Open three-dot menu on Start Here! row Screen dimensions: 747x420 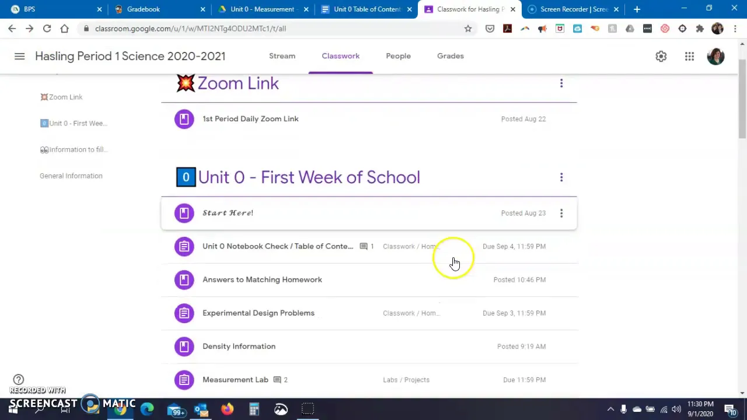[561, 213]
